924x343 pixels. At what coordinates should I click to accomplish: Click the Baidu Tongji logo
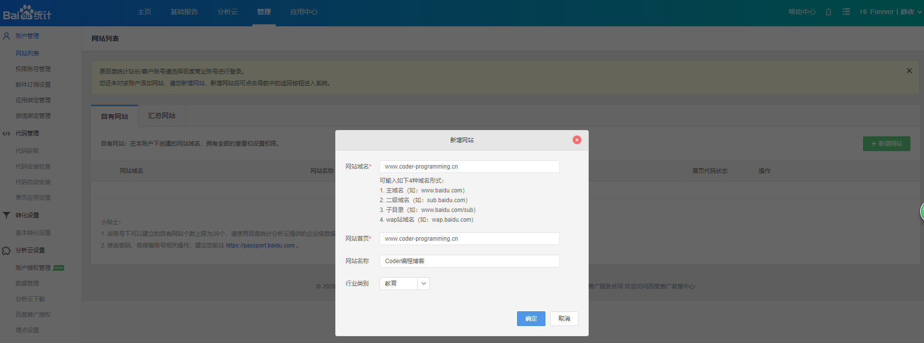[27, 13]
